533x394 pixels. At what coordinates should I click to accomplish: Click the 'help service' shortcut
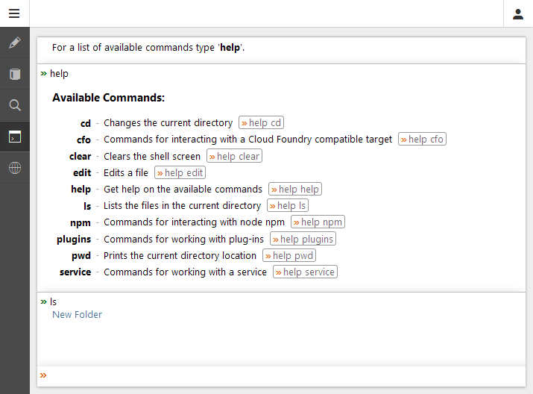pos(305,272)
